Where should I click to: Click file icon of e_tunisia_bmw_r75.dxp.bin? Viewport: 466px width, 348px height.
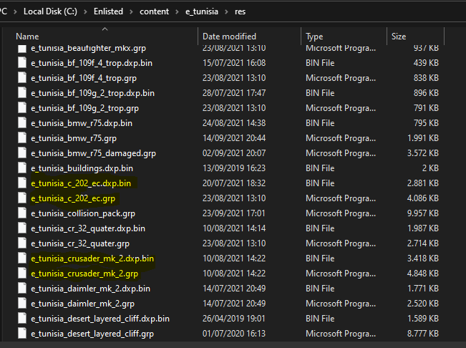[x=22, y=123]
